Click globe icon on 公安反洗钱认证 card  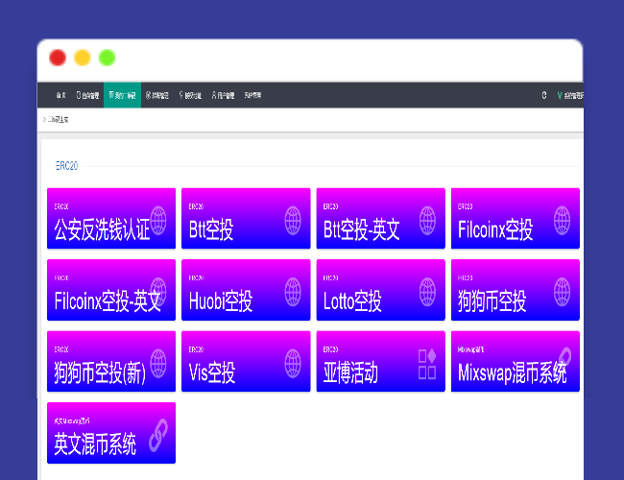tap(158, 220)
